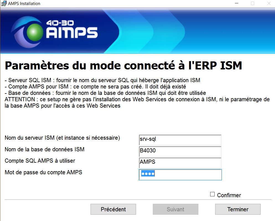Click the "Nom du serveur ISM" label
Viewport: 275px width, 221px height.
pyautogui.click(x=62, y=138)
